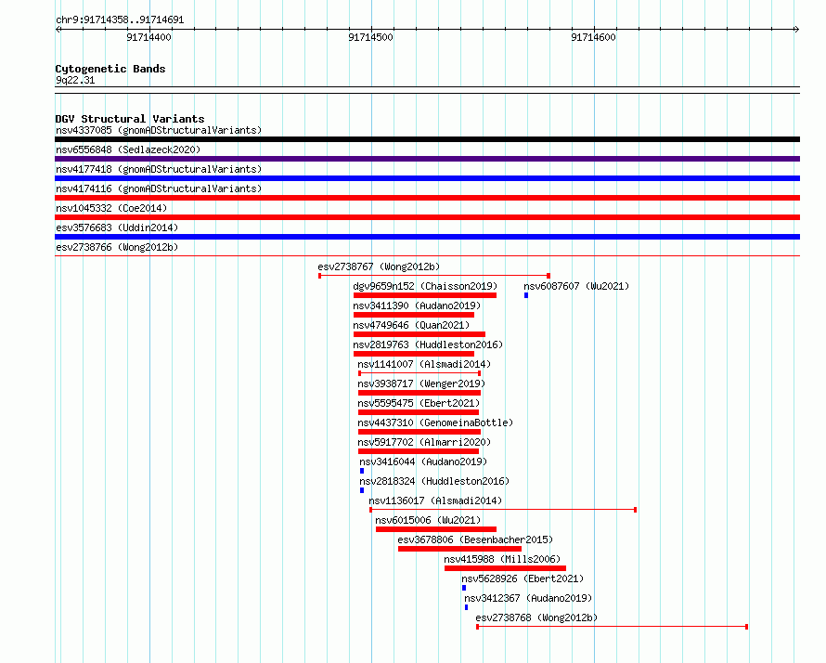Select the esv2738768 (Wong2012b) label
The image size is (826, 663).
click(536, 617)
